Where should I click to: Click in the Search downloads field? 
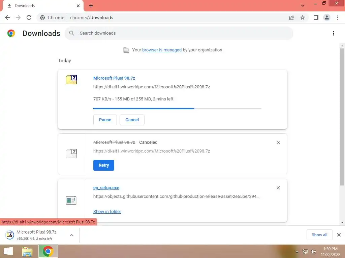[179, 33]
